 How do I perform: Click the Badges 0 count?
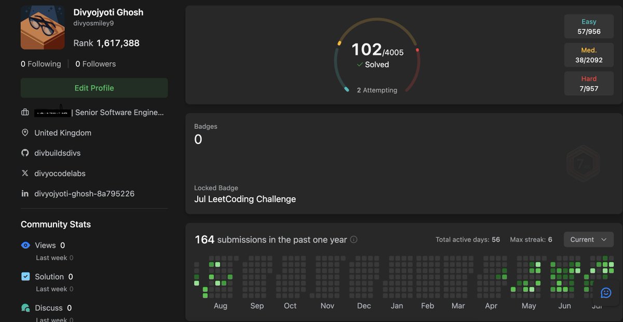(198, 139)
